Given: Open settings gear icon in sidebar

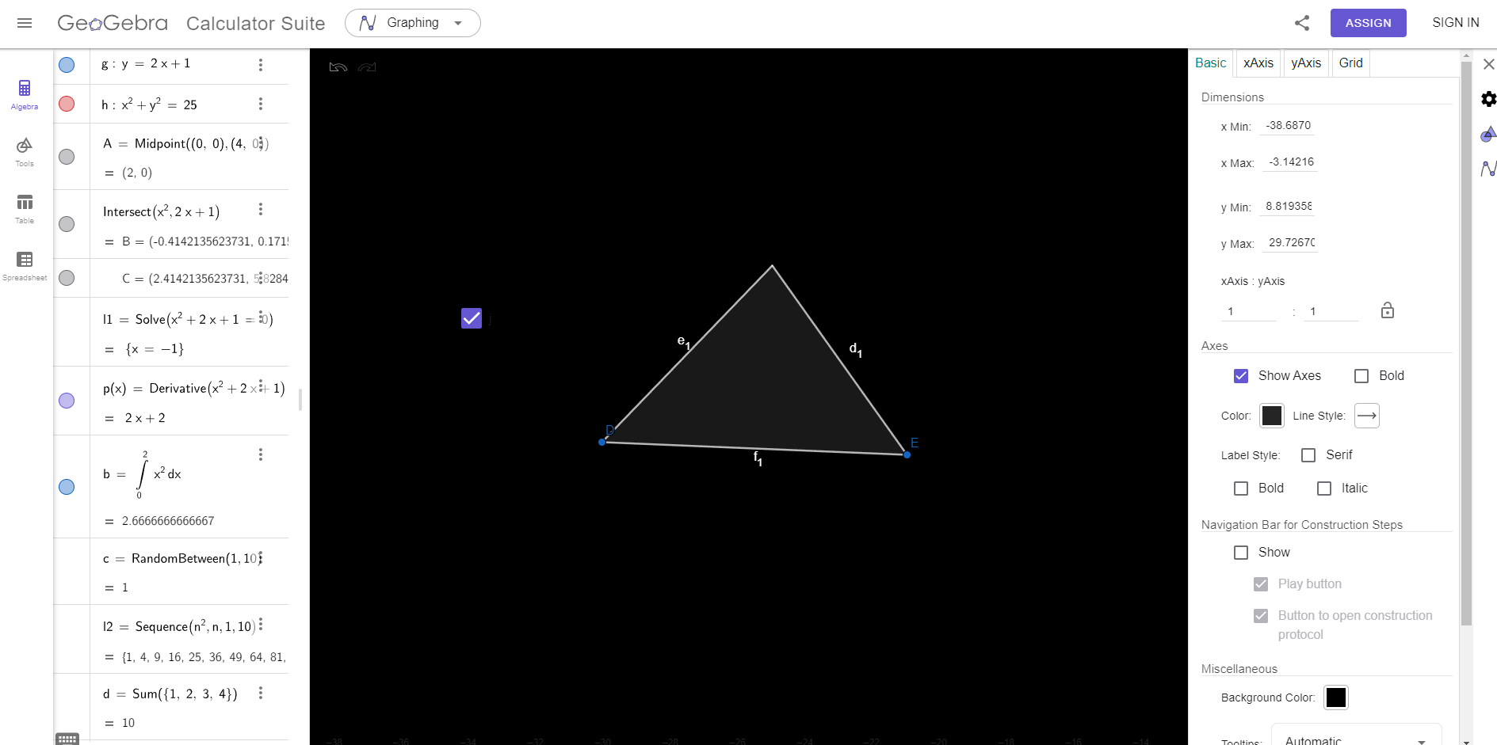Looking at the screenshot, I should pyautogui.click(x=1488, y=99).
